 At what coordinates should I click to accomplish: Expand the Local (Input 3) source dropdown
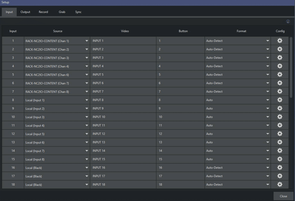[x=86, y=117]
